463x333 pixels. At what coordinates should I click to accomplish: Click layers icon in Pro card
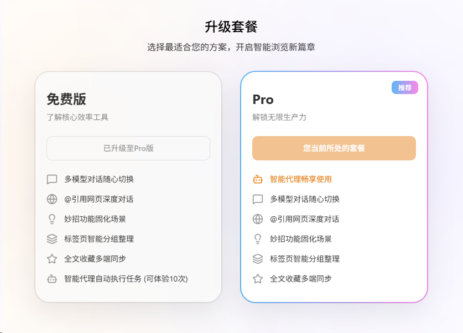click(258, 259)
